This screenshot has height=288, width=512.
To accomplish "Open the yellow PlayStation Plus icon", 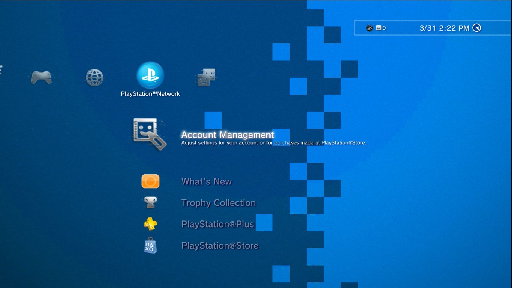I will tap(150, 224).
